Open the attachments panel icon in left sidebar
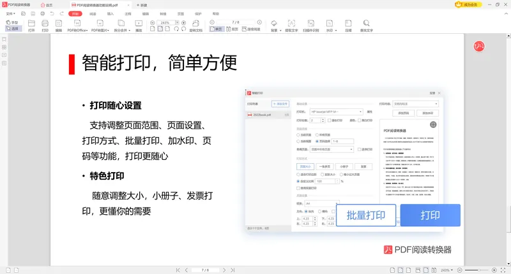This screenshot has width=511, height=274. (4, 63)
